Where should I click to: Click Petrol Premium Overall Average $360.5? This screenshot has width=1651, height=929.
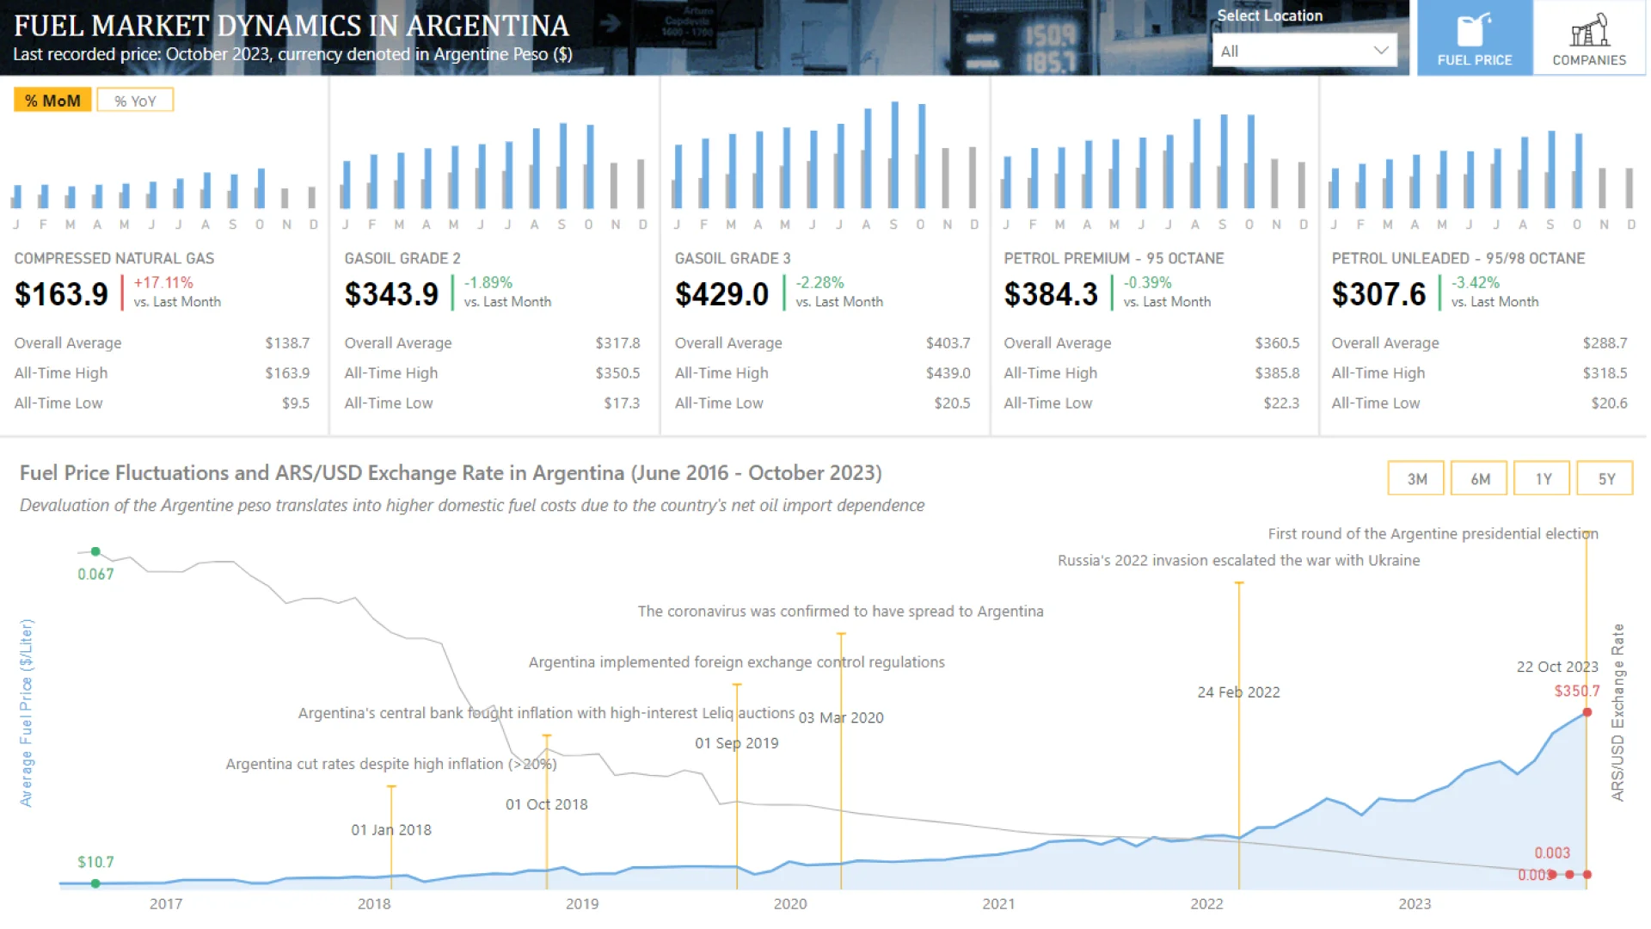point(1277,343)
